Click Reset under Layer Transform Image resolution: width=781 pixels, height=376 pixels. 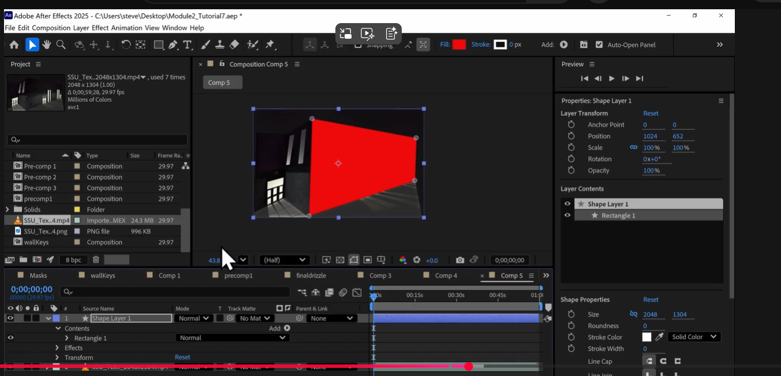651,113
